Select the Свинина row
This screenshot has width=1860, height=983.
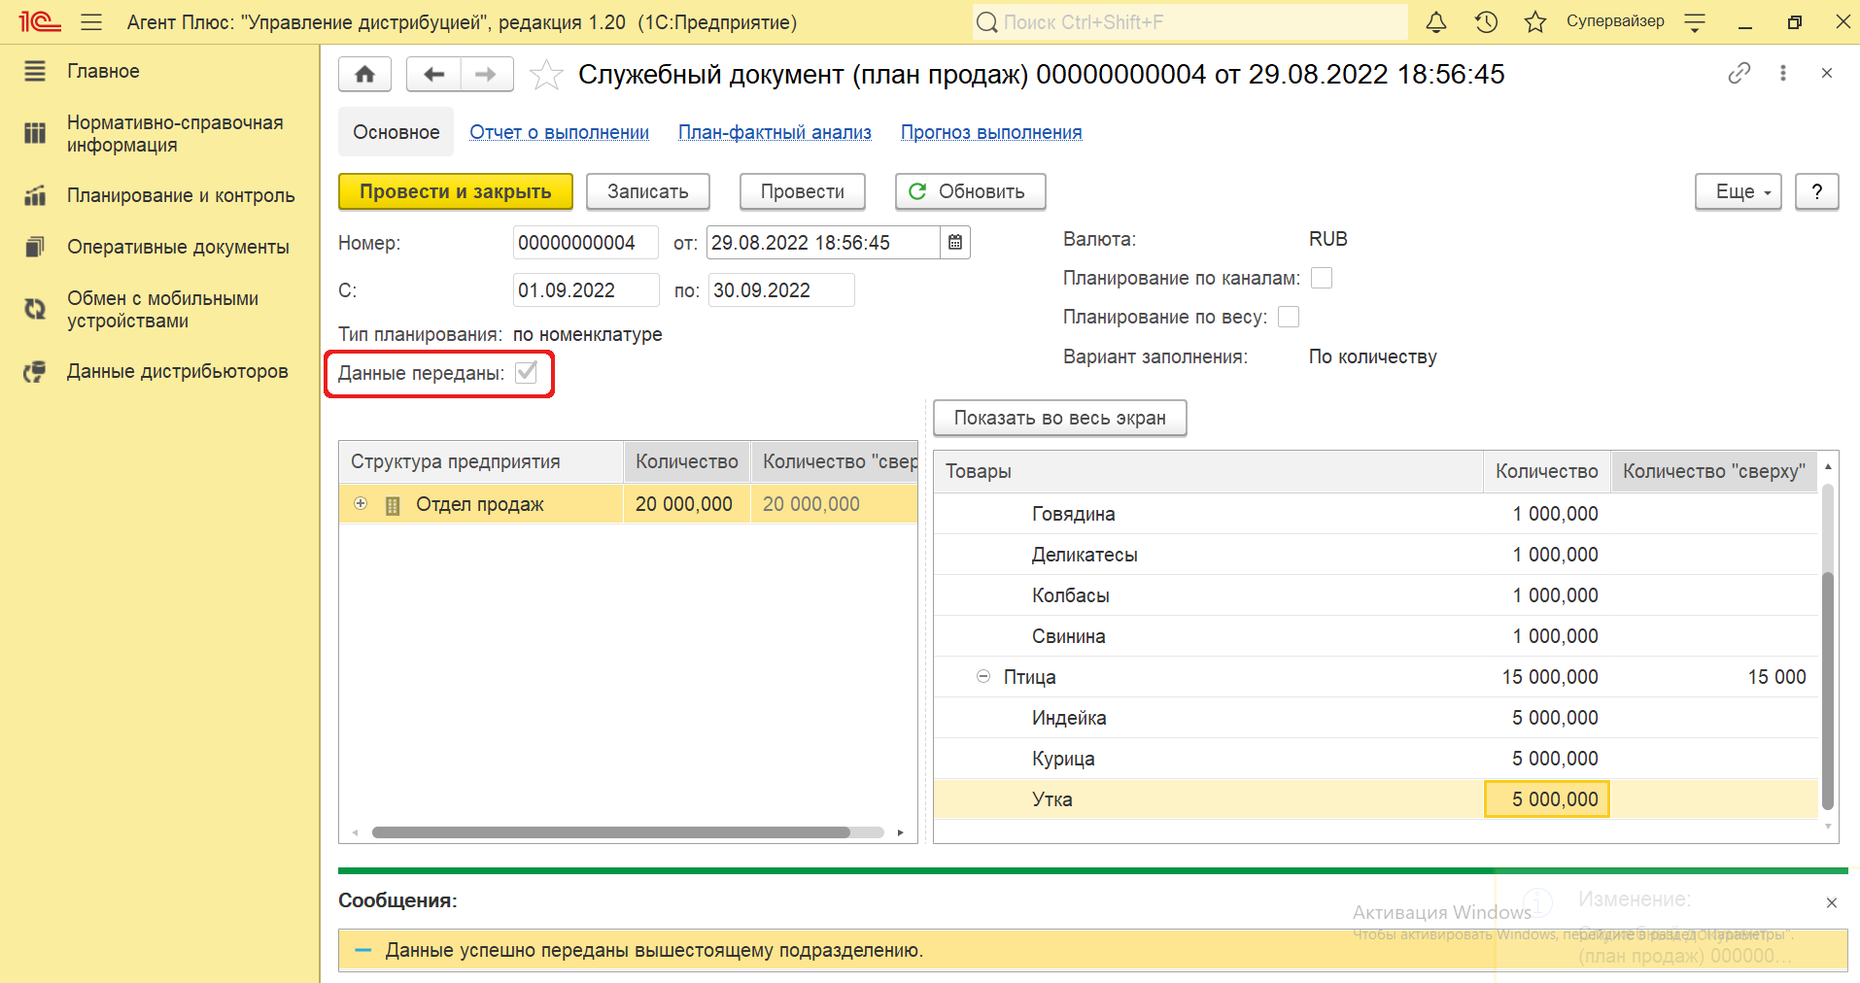1376,636
